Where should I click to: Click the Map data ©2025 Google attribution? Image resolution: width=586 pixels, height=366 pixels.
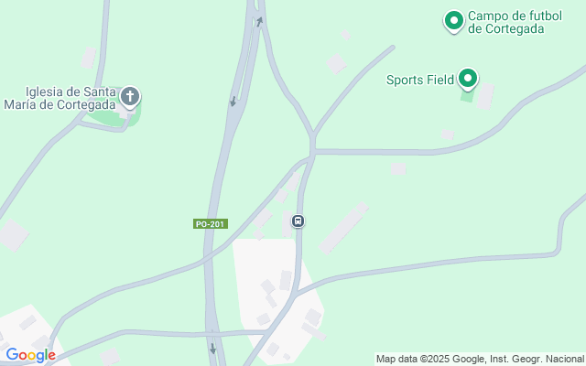click(x=480, y=359)
